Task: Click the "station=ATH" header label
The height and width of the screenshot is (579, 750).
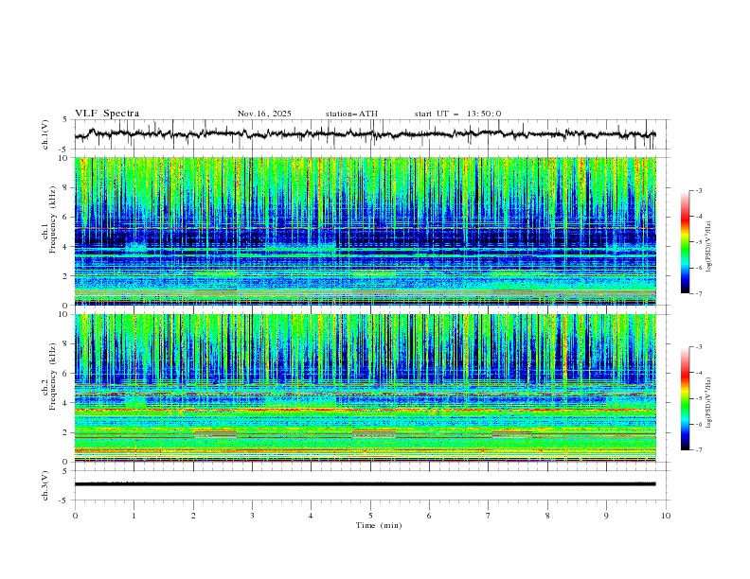Action: pos(351,114)
